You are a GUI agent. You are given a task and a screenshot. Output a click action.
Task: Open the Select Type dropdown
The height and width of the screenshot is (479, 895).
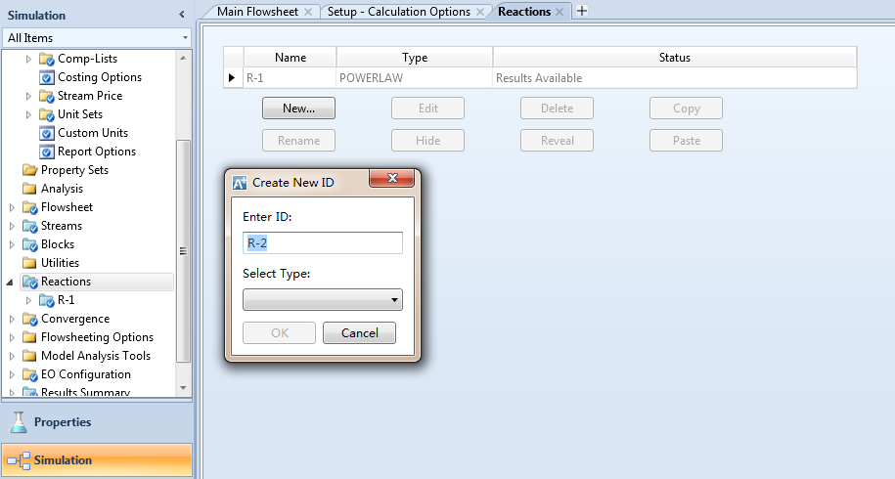323,300
